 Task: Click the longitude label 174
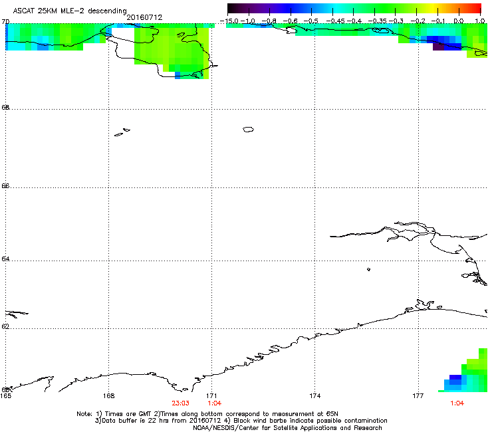(315, 396)
